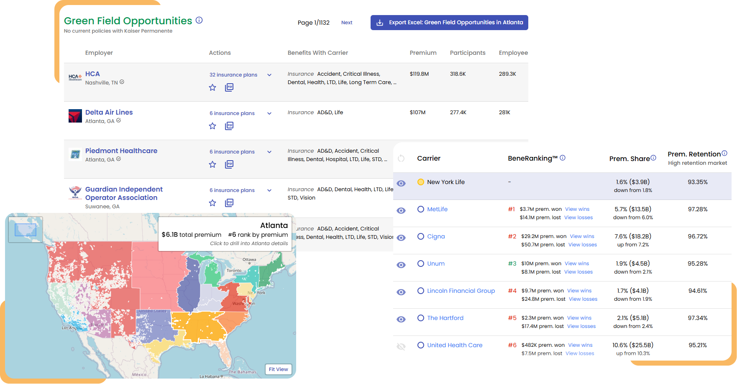Click the Participants column header
The image size is (737, 384).
[468, 53]
